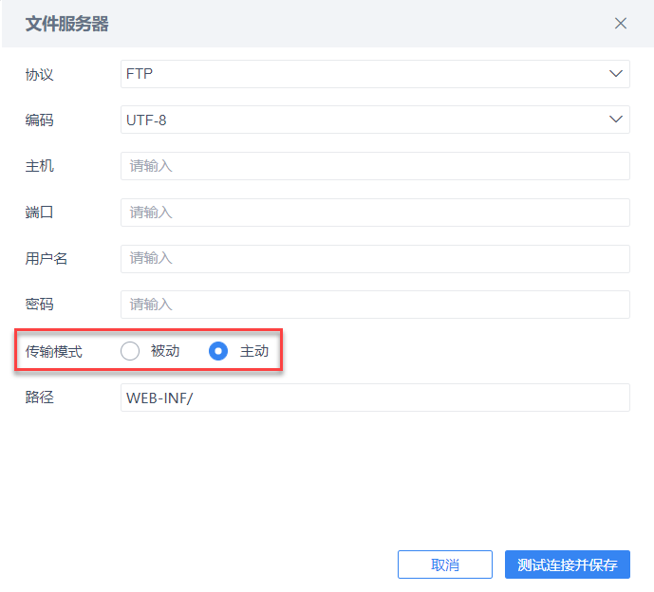The height and width of the screenshot is (592, 654).
Task: Focus the 主机 input field
Action: [375, 166]
